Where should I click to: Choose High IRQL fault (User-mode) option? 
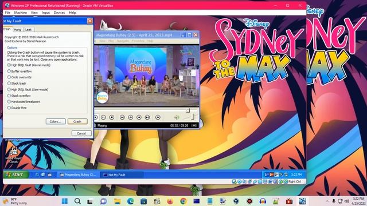(28, 89)
